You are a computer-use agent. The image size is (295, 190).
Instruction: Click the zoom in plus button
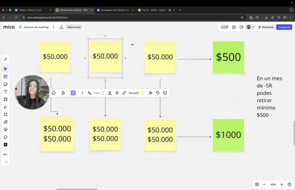point(282,184)
